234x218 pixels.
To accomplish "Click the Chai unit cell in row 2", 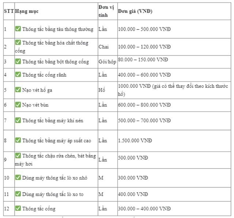I will (x=104, y=47).
